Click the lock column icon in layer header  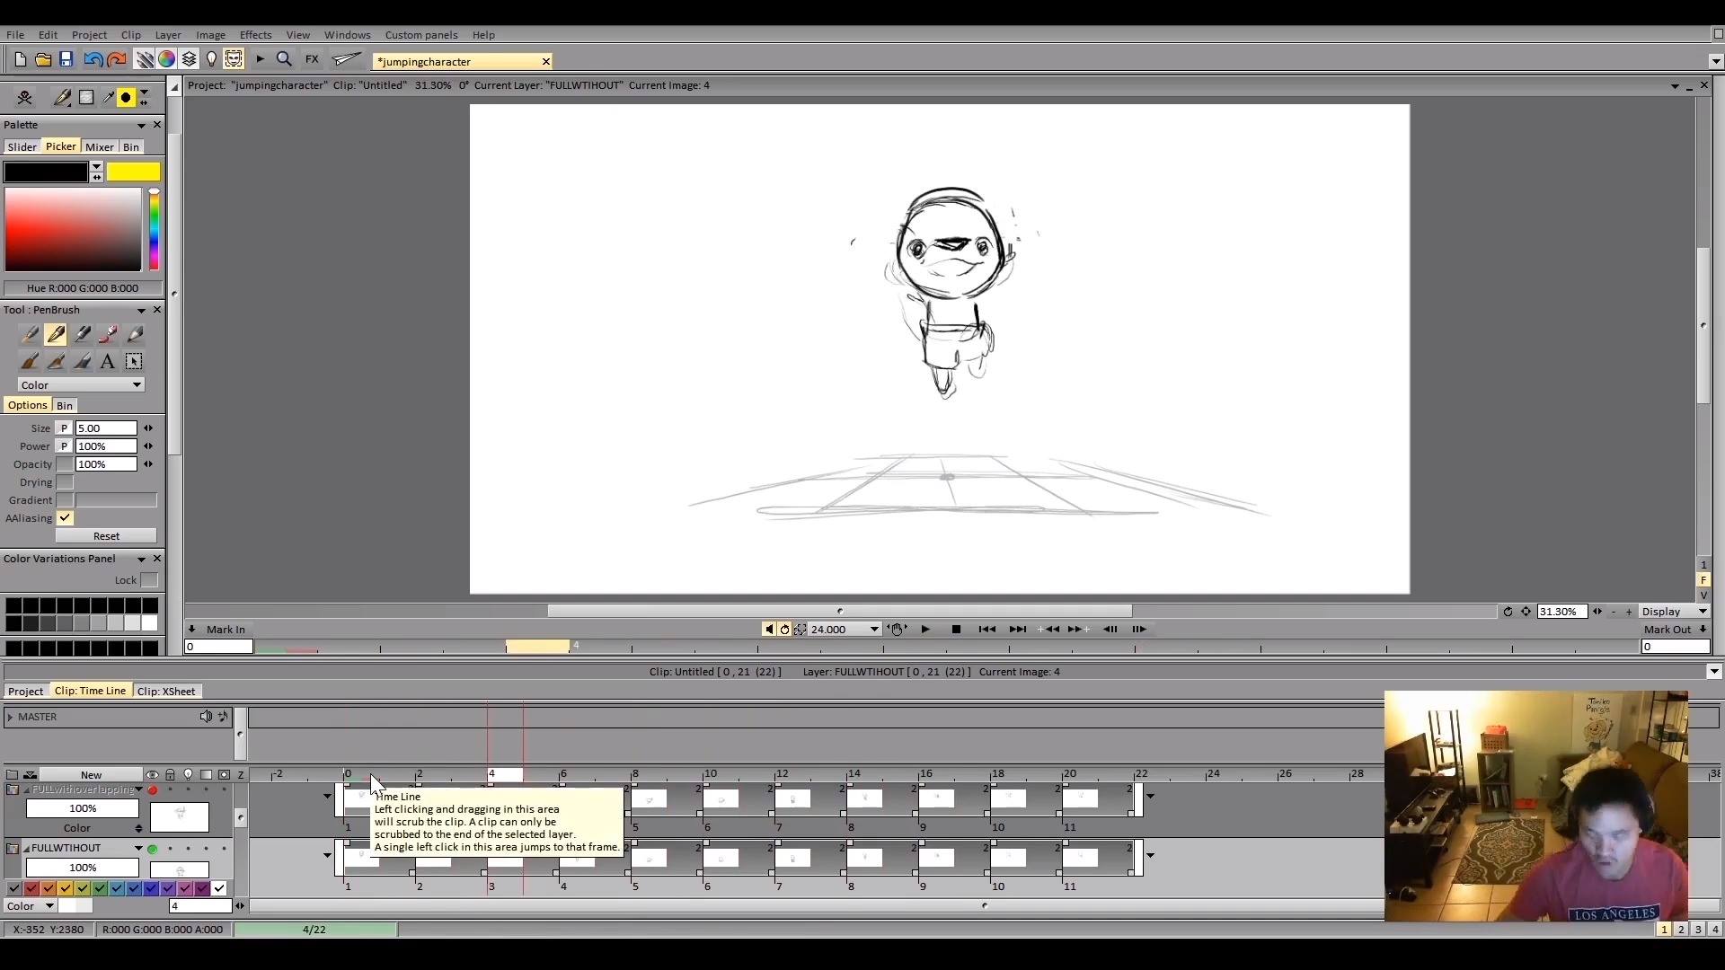[x=170, y=775]
